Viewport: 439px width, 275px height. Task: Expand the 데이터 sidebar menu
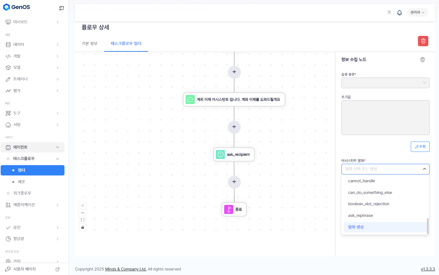click(32, 45)
